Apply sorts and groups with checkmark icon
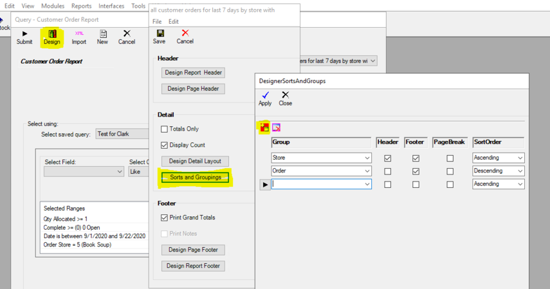Screen dimensions: 550x289 point(265,98)
